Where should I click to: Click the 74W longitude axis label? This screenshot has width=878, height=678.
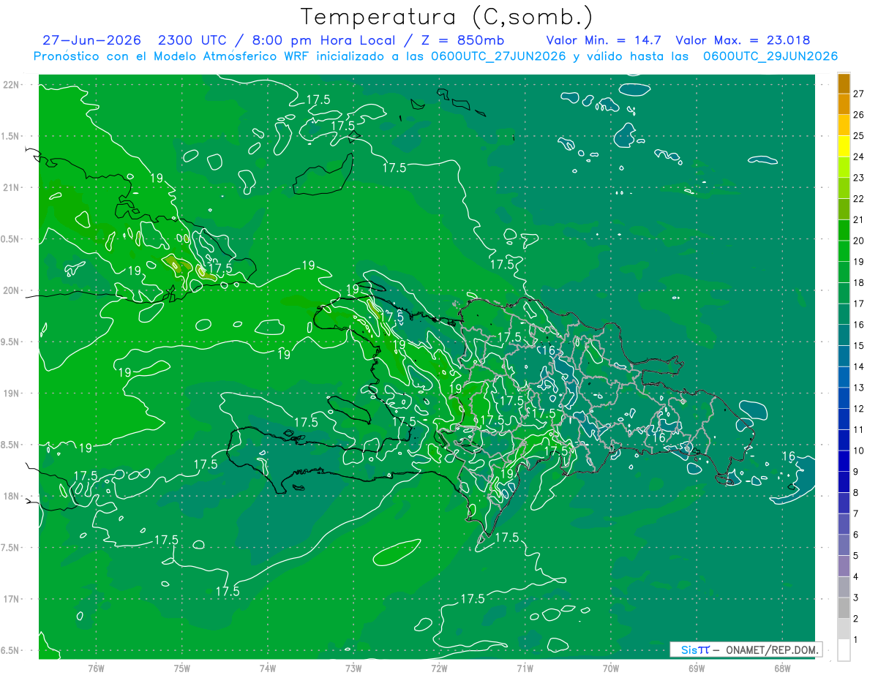point(268,667)
